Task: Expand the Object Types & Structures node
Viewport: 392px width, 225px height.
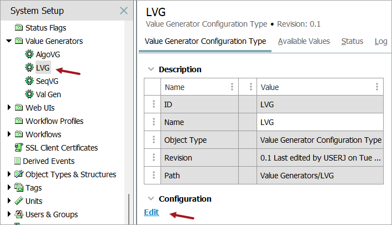Action: (x=9, y=174)
